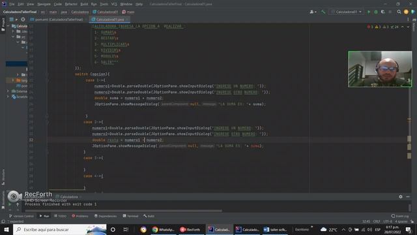Expand the target folder in project tree

[x=12, y=80]
